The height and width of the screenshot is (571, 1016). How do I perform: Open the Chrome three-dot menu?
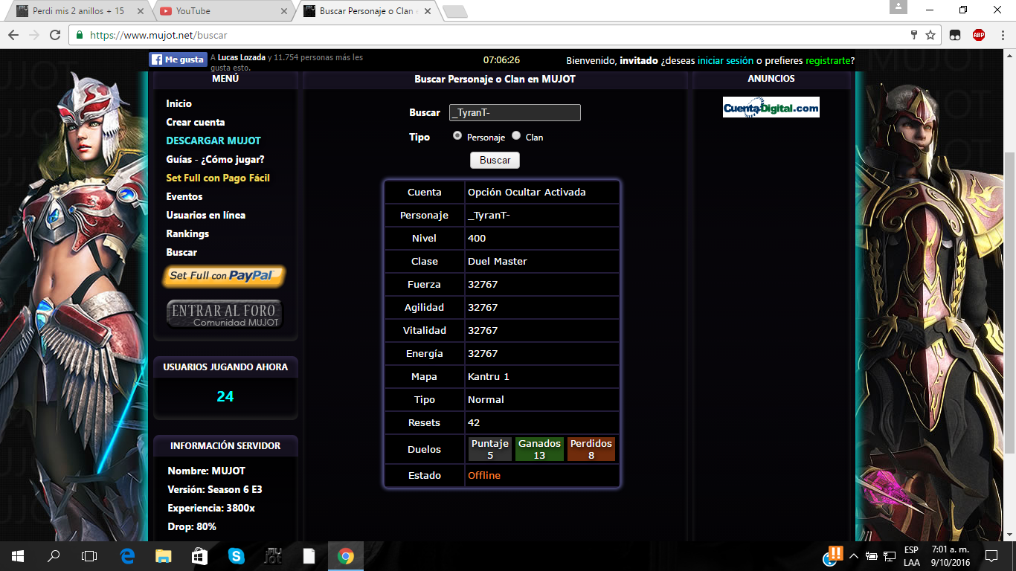click(1000, 35)
